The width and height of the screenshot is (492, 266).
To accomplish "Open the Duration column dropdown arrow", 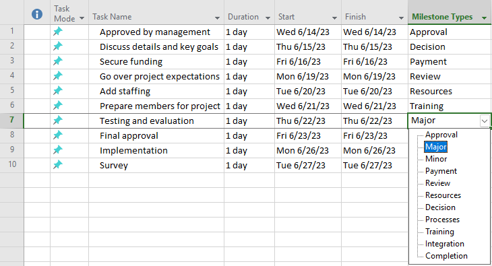I will point(268,18).
